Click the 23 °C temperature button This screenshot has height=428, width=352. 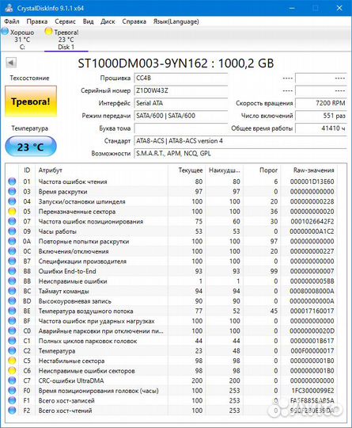click(x=31, y=147)
